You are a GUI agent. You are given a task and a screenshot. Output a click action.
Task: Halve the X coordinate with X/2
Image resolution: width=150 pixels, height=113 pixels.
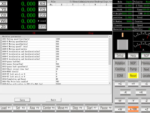(42, 4)
